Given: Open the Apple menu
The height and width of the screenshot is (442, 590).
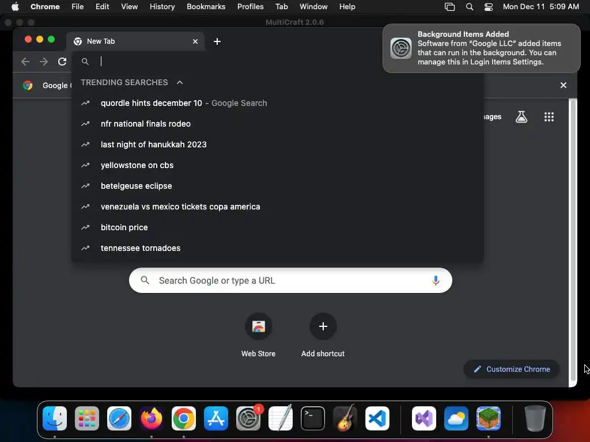Looking at the screenshot, I should 15,6.
